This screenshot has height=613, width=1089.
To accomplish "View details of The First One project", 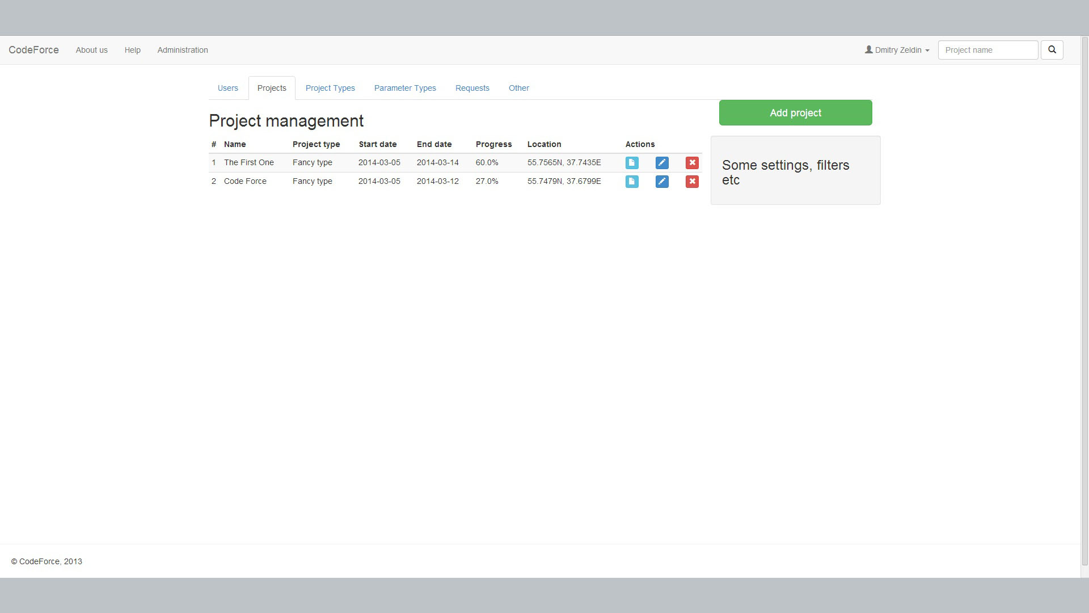I will click(x=632, y=163).
